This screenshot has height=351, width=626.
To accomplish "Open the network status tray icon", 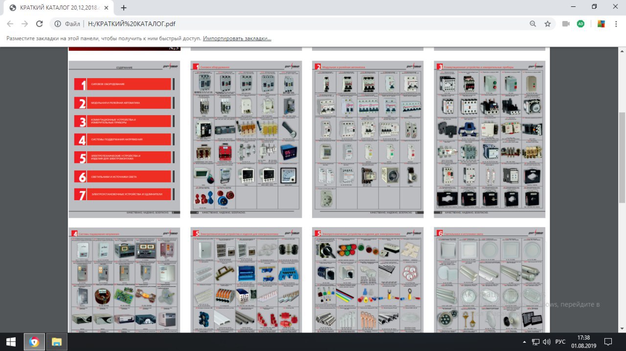I will pos(536,342).
